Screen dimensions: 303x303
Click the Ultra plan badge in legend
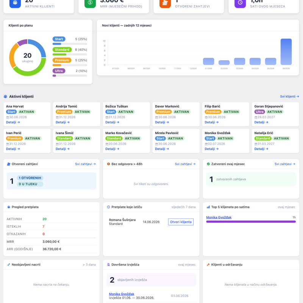point(59,71)
